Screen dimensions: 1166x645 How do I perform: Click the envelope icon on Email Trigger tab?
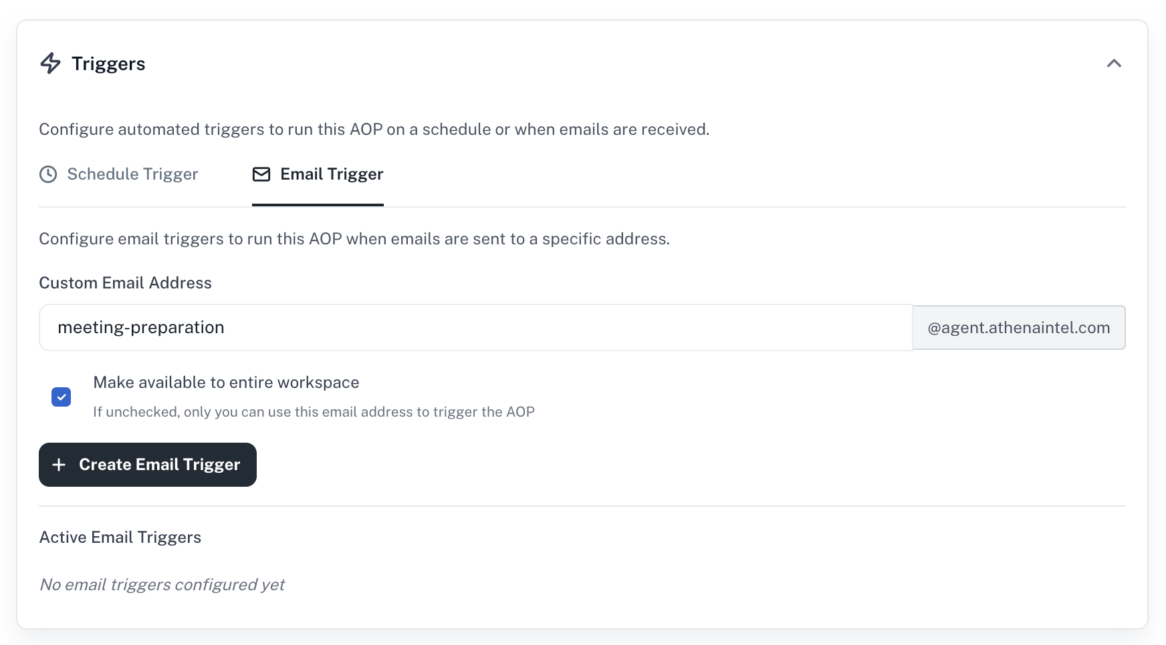[261, 175]
